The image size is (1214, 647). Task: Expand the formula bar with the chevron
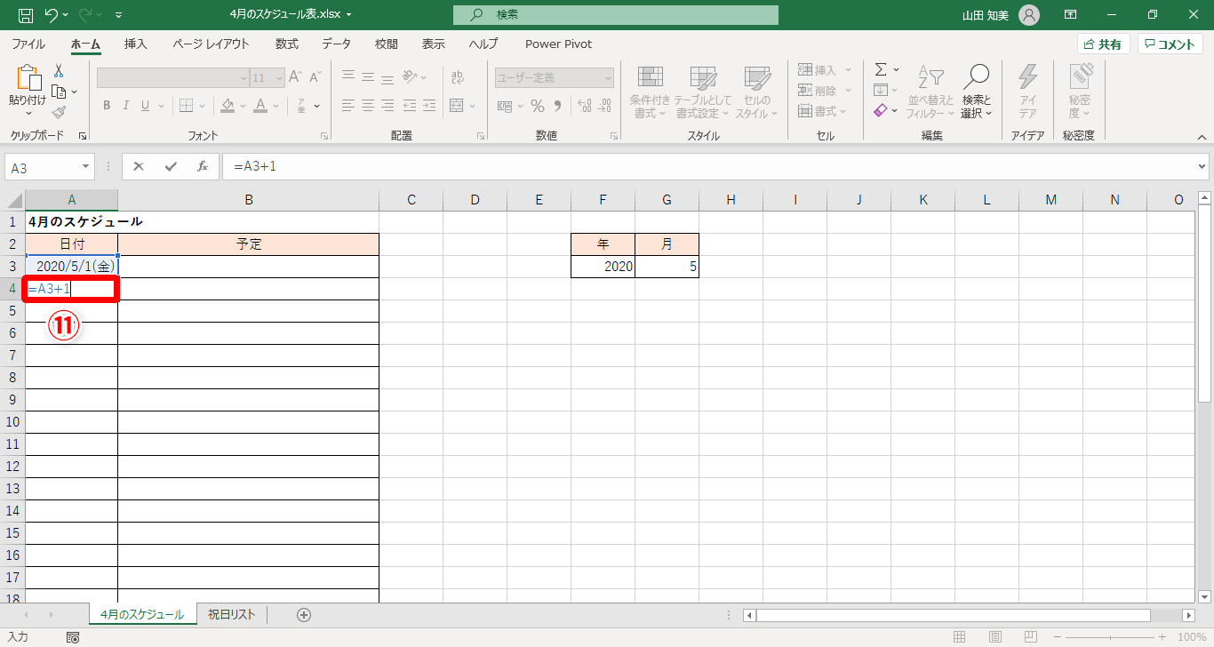pos(1202,166)
